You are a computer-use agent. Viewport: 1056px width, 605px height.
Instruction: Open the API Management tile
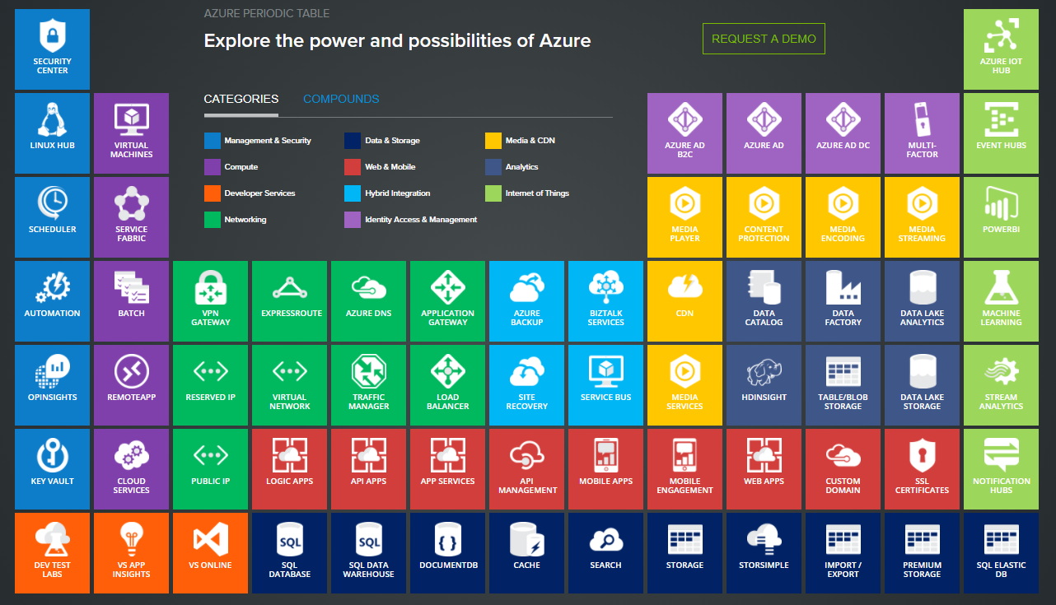coord(526,468)
